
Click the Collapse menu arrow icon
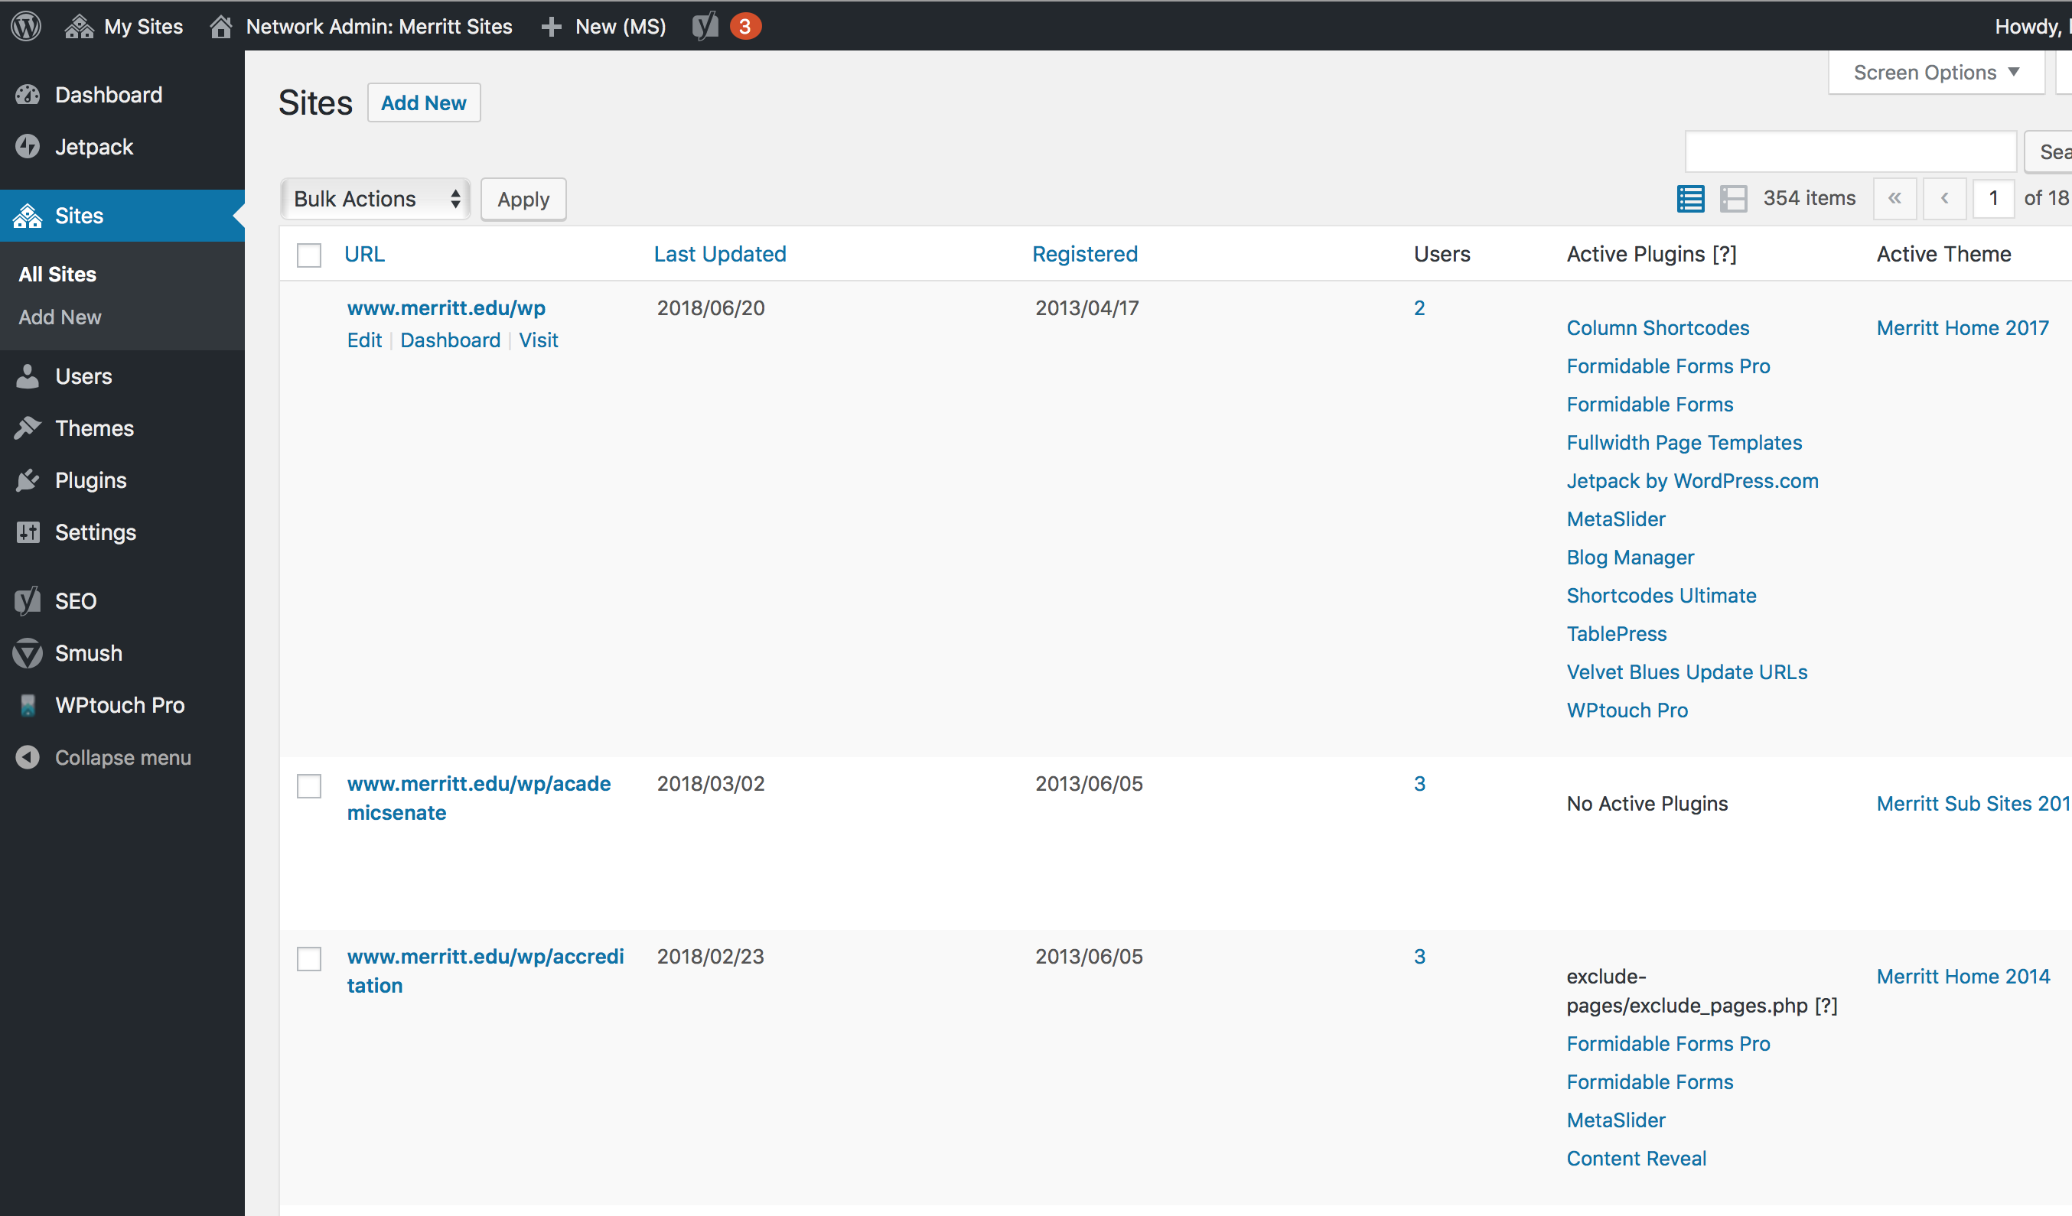click(28, 758)
